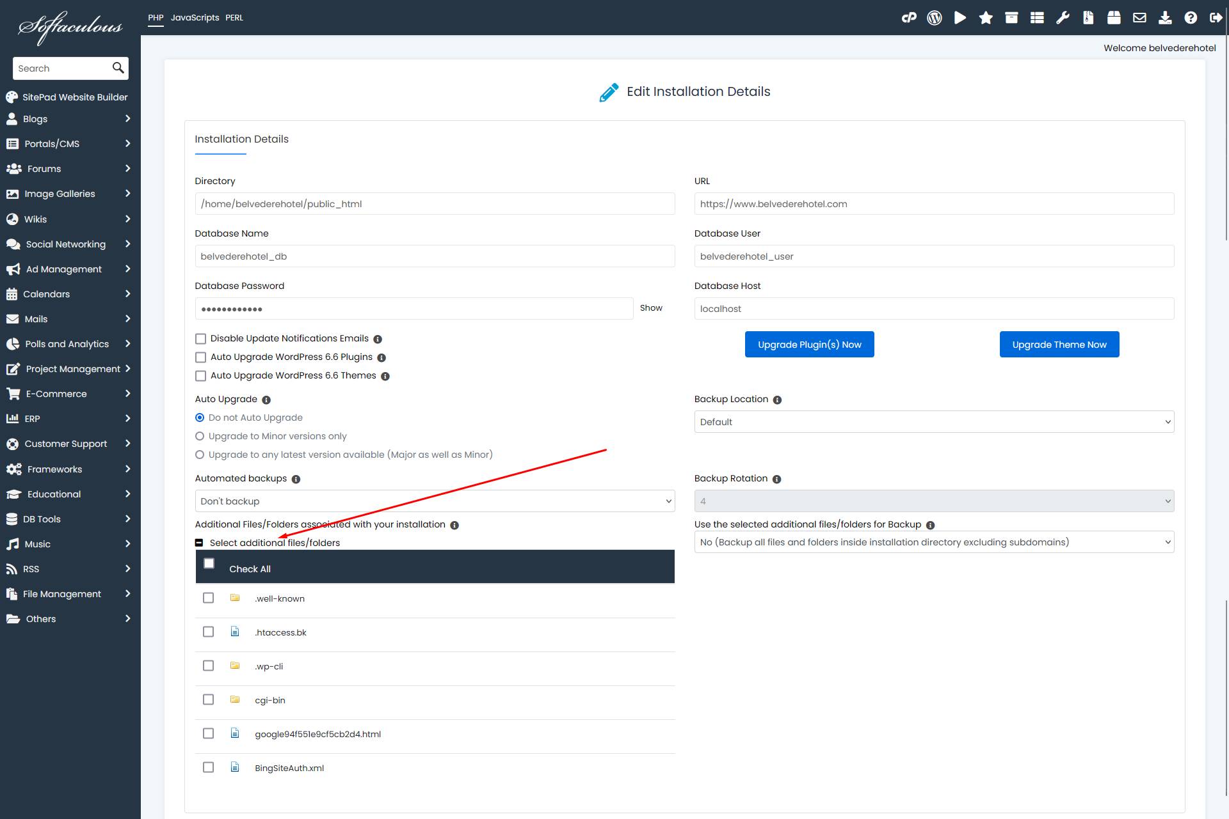Enable Disable Update Notifications Emails checkbox
Viewport: 1229px width, 819px height.
(201, 339)
